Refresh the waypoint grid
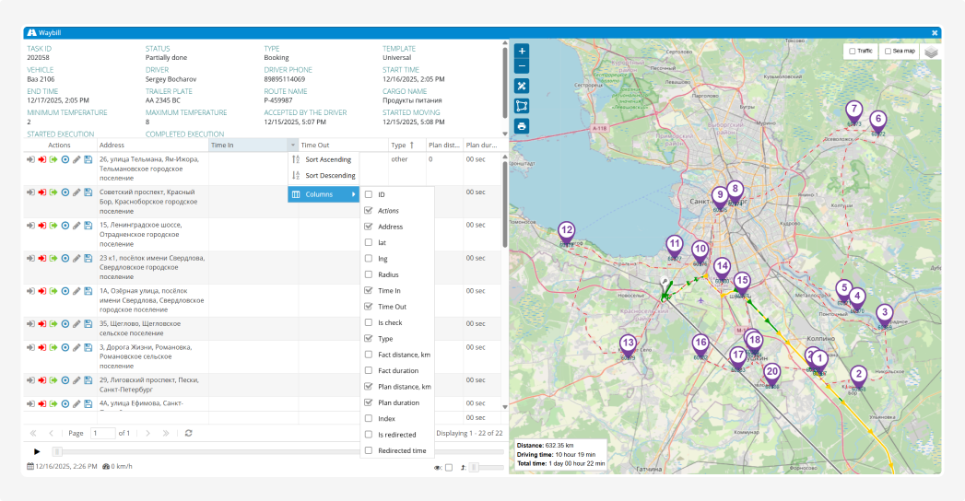Viewport: 965px width, 501px height. (189, 433)
